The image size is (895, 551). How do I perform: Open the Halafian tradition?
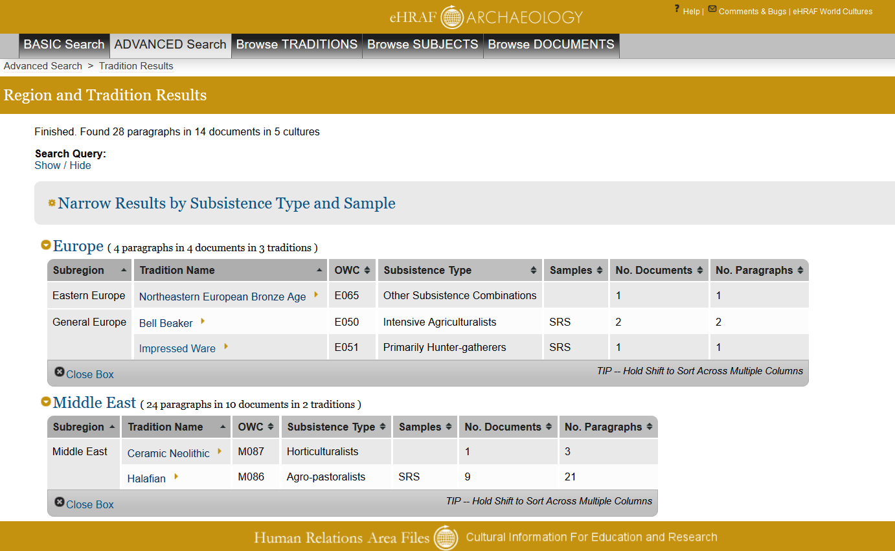point(146,478)
